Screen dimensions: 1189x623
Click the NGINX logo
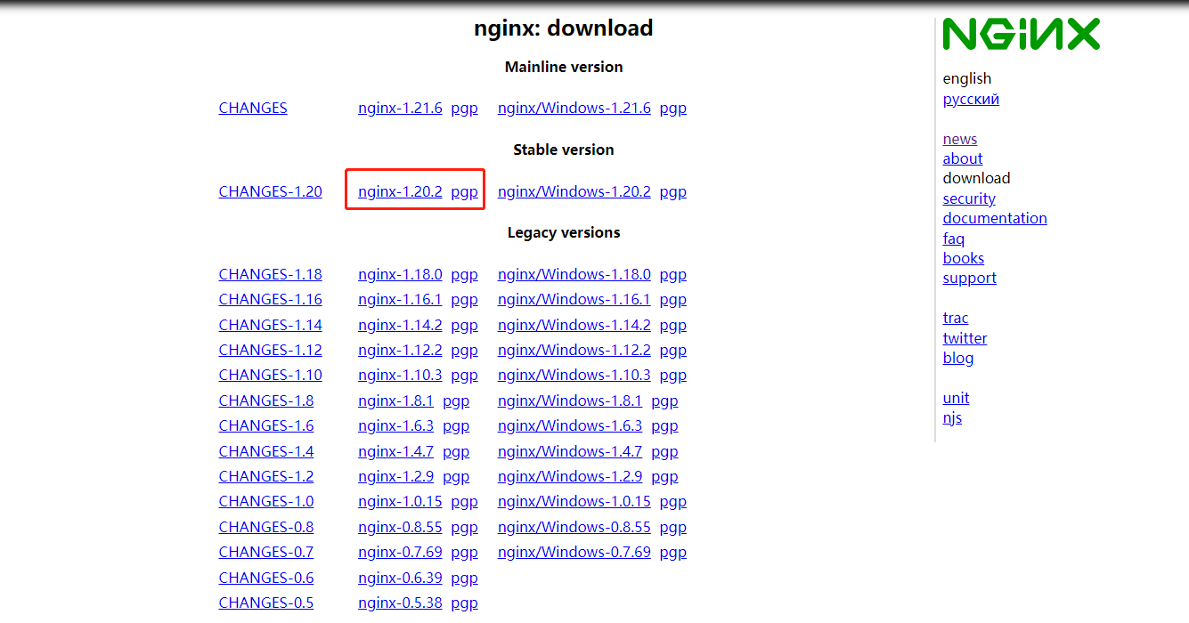[x=1022, y=34]
